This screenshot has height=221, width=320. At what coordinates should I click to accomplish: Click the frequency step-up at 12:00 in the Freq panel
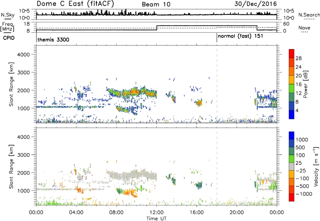[157, 28]
